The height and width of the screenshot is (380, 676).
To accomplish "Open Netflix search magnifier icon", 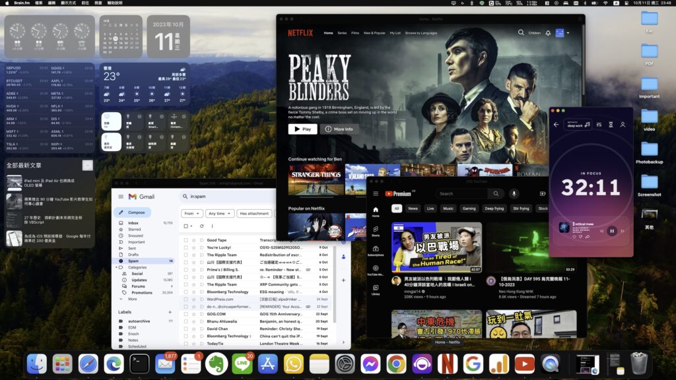I will point(521,33).
